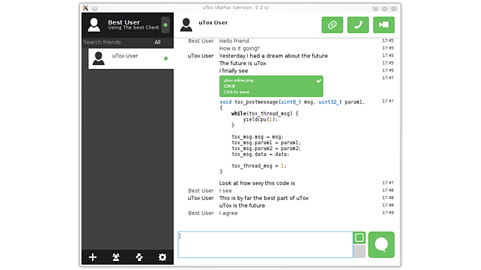
Task: Click the gray area below the green square button
Action: pyautogui.click(x=359, y=251)
